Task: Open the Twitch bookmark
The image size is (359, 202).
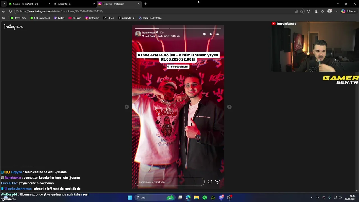Action: [59, 18]
